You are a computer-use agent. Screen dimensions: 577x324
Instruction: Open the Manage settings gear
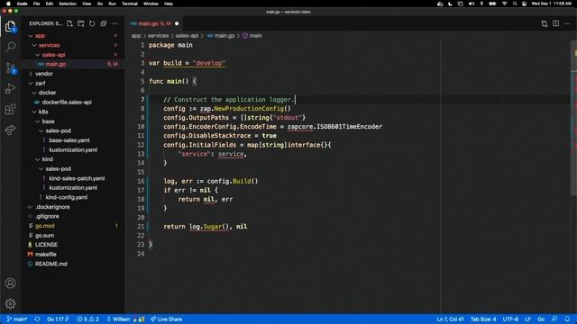click(x=10, y=303)
